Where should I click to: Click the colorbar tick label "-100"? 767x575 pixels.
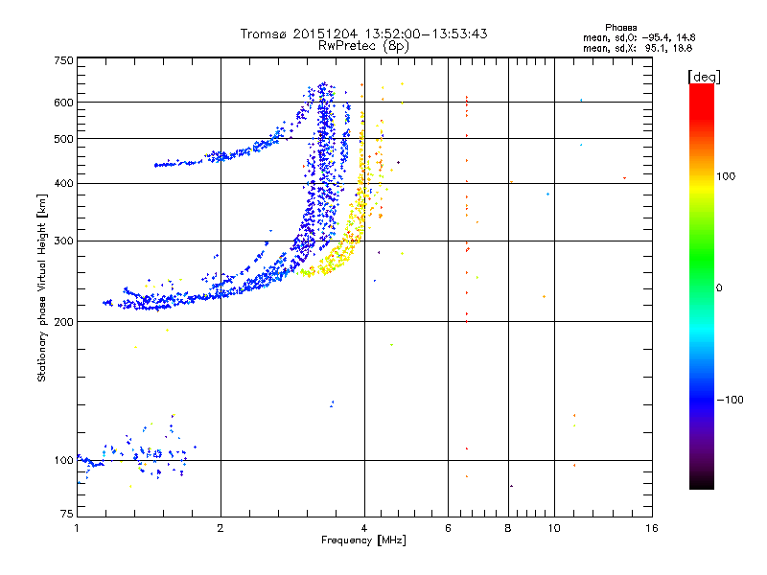(x=731, y=400)
